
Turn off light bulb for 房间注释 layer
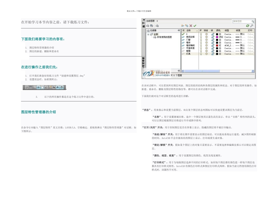201,37
